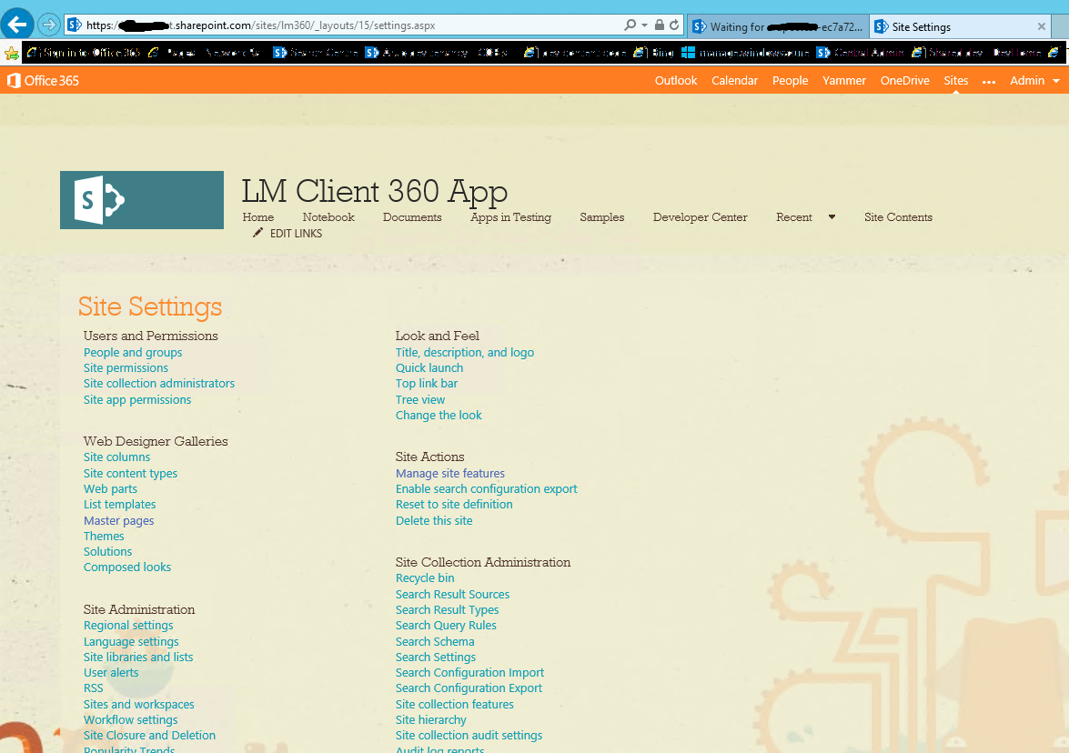Open Calendar from the top navigation

(x=734, y=80)
